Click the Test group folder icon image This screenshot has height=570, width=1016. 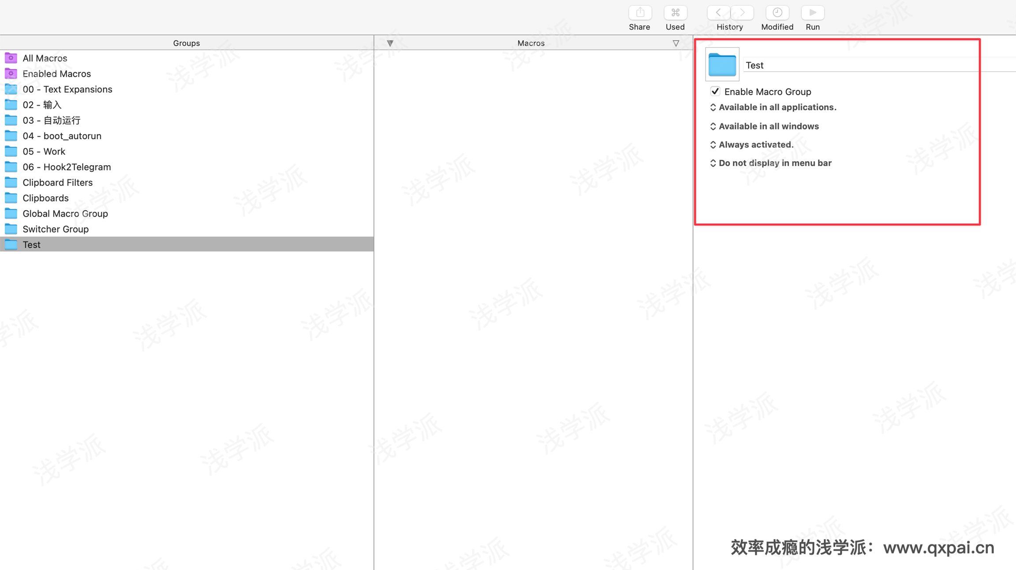point(722,64)
